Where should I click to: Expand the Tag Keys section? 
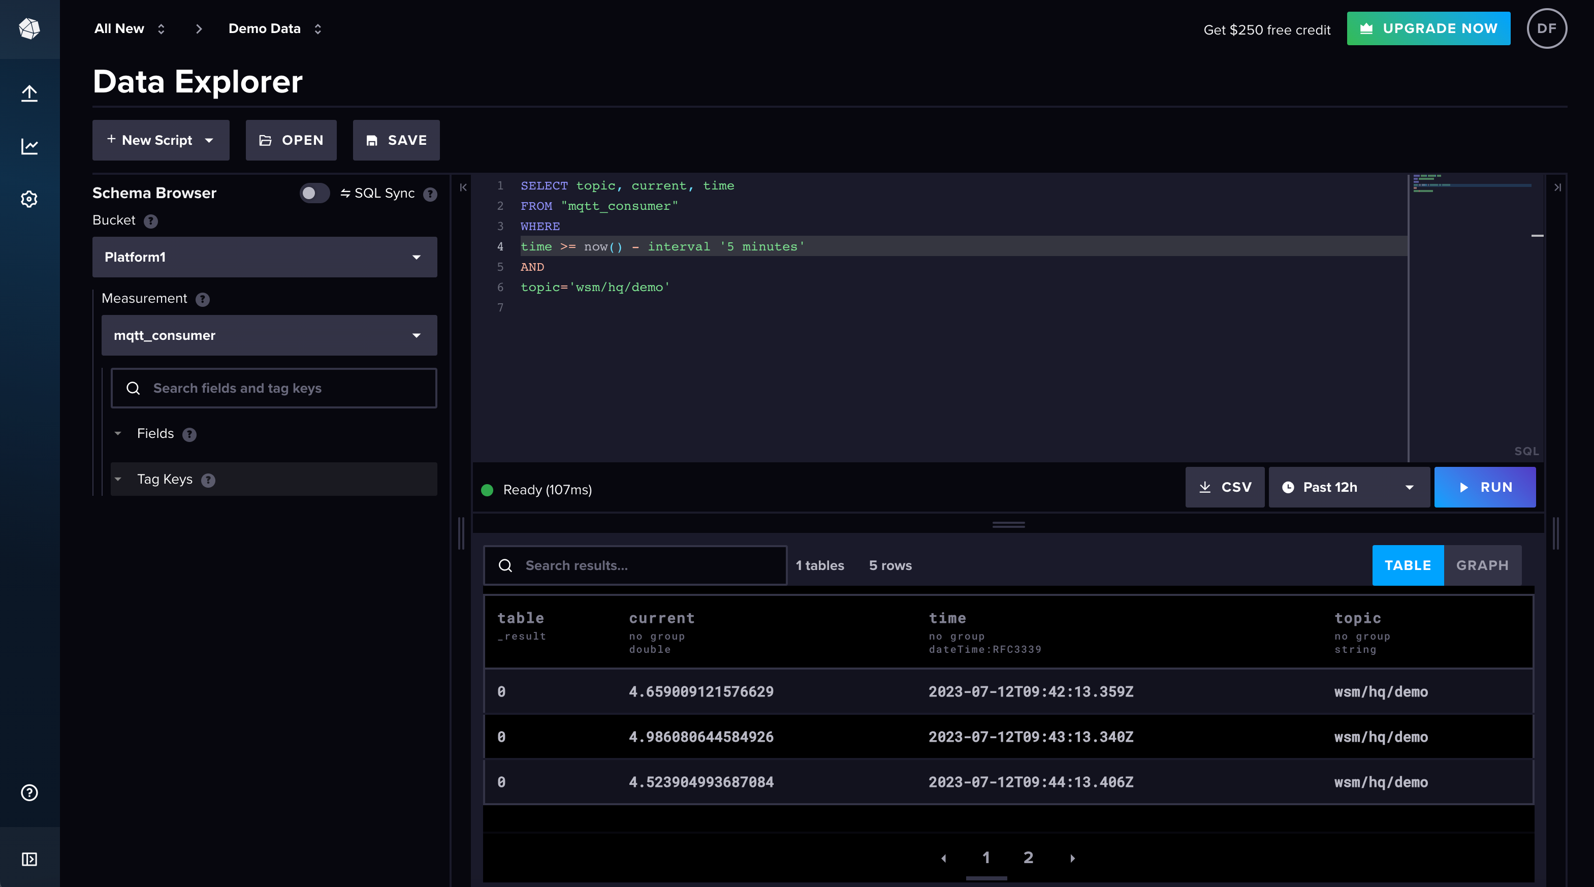[x=165, y=480]
